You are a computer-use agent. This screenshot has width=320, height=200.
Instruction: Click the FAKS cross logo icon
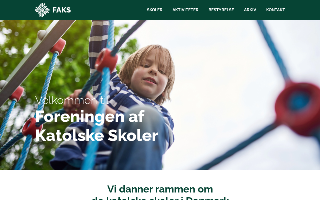pyautogui.click(x=42, y=10)
